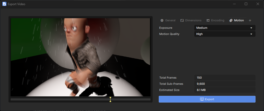The height and width of the screenshot is (111, 264).
Task: Click the gear icon on the General tab
Action: pos(162,20)
